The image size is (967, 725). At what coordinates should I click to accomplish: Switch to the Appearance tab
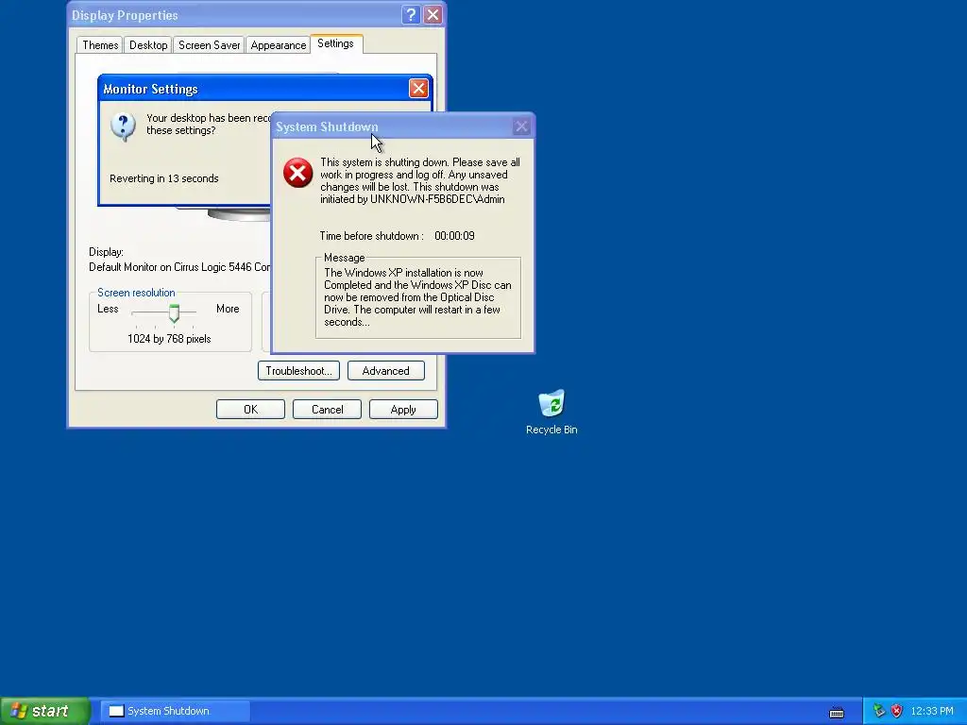click(279, 45)
